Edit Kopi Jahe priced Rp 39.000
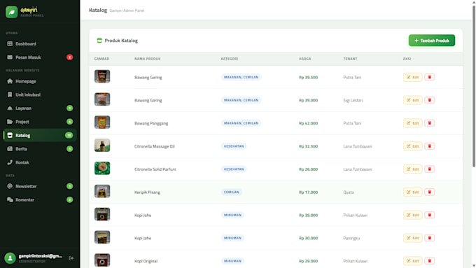Viewport: 476px width, 268px height. pos(412,215)
